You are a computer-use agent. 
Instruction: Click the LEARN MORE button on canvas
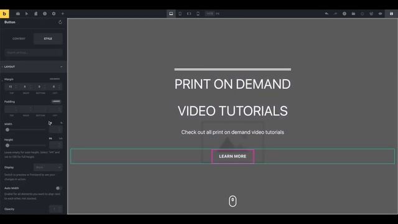click(233, 156)
